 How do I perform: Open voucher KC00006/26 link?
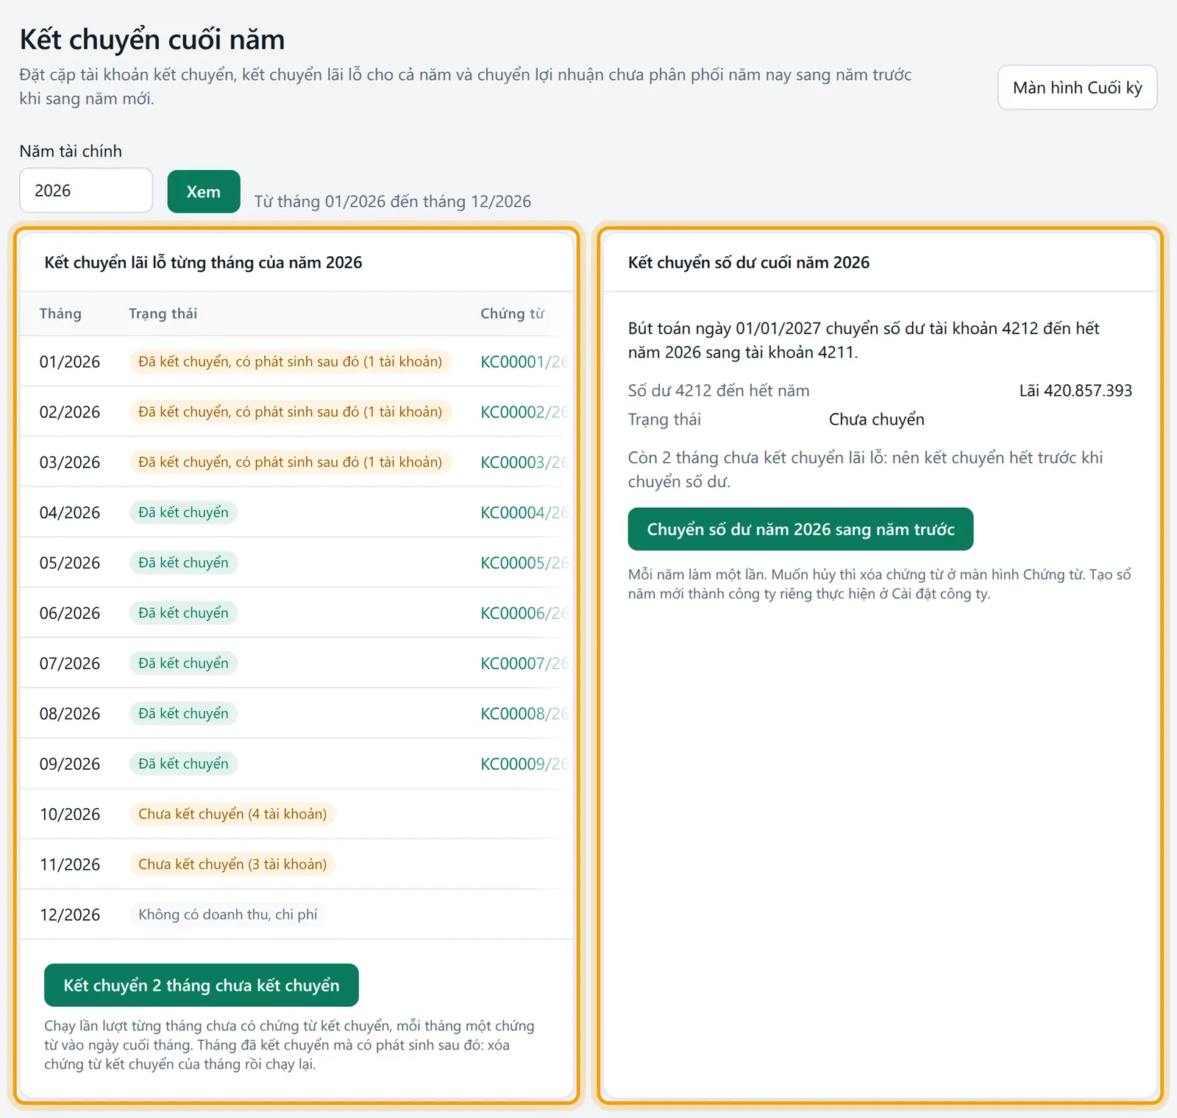[525, 613]
